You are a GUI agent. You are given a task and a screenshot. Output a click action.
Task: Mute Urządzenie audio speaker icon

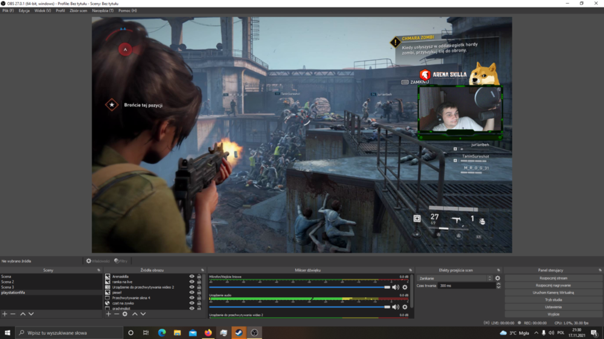pos(396,306)
